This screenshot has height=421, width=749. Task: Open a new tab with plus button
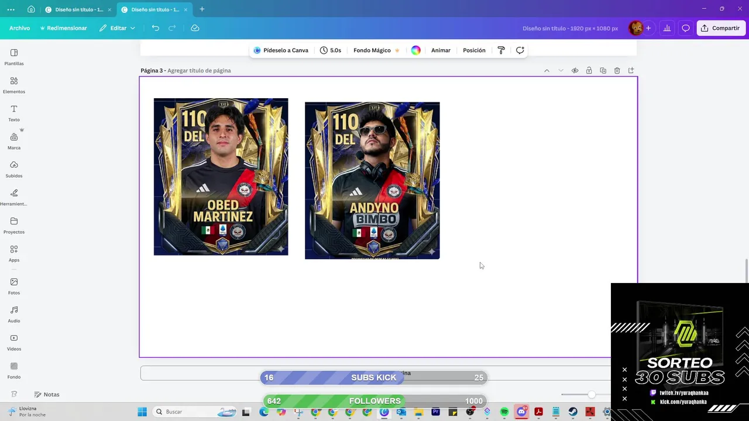click(x=202, y=9)
